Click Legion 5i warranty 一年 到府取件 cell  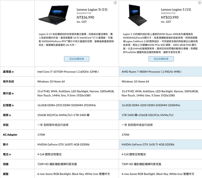[77, 125]
